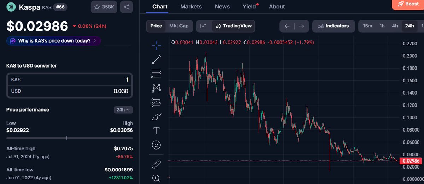The width and height of the screenshot is (424, 184).
Task: Click the undo back arrow
Action: point(287,26)
